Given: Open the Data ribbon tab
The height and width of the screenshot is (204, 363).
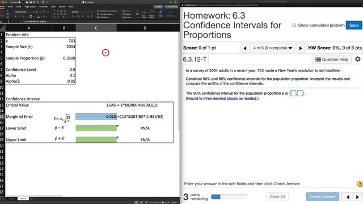Looking at the screenshot, I should click(53, 7).
